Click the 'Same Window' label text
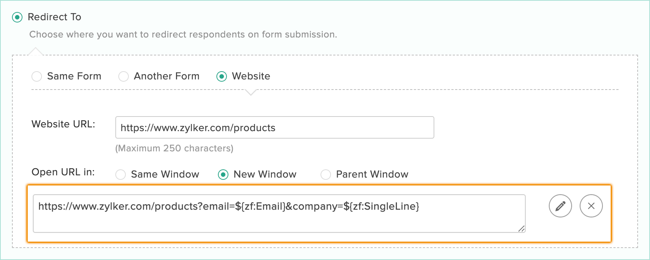650x260 pixels. (x=165, y=174)
